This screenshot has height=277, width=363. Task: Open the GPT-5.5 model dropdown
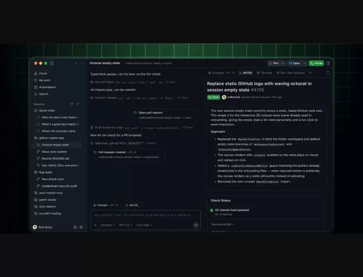(x=125, y=225)
